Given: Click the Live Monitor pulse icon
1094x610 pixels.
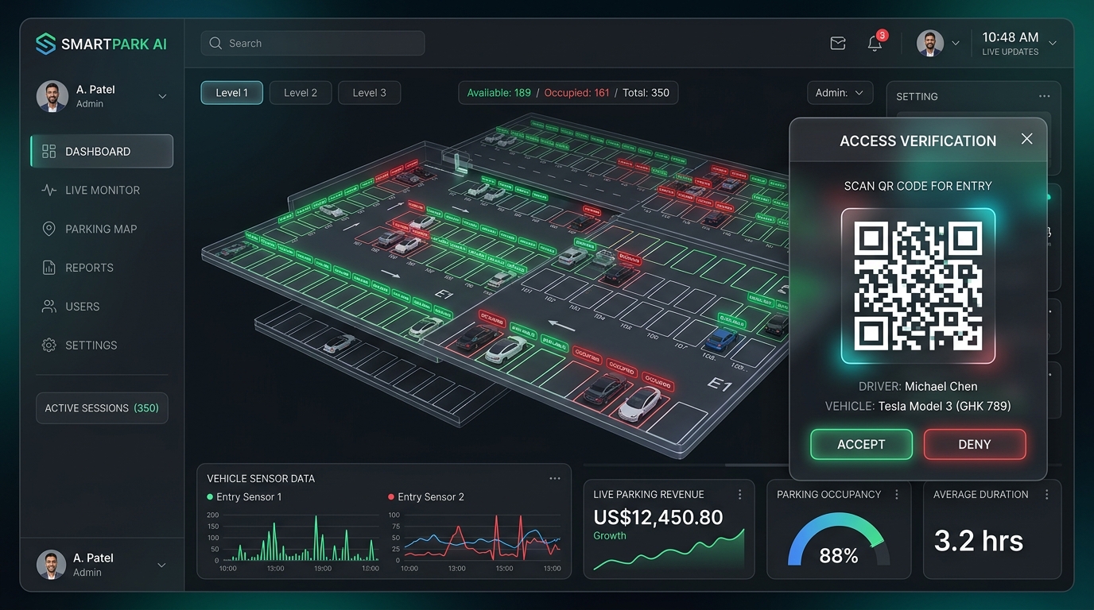Looking at the screenshot, I should [x=49, y=190].
